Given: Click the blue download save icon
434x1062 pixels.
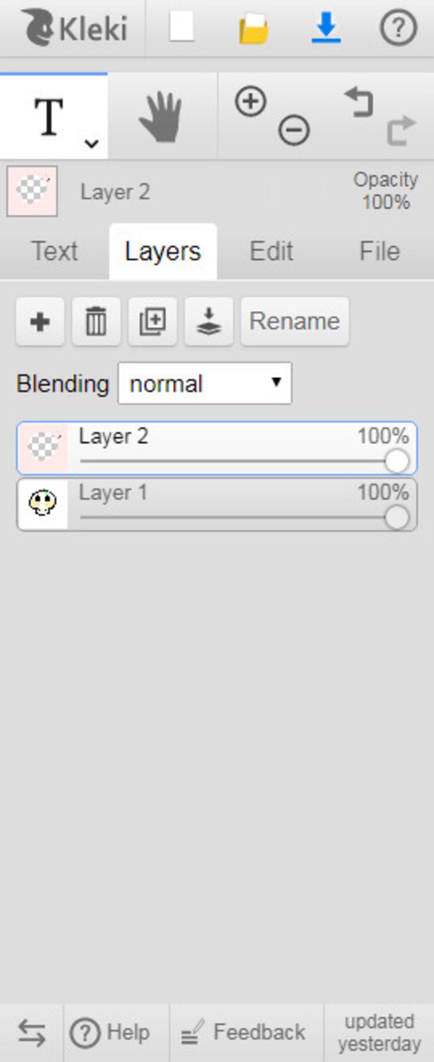Looking at the screenshot, I should pyautogui.click(x=326, y=28).
